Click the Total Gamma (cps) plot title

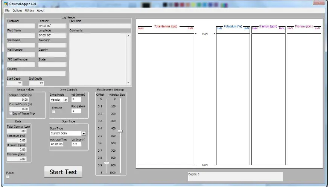point(166,26)
